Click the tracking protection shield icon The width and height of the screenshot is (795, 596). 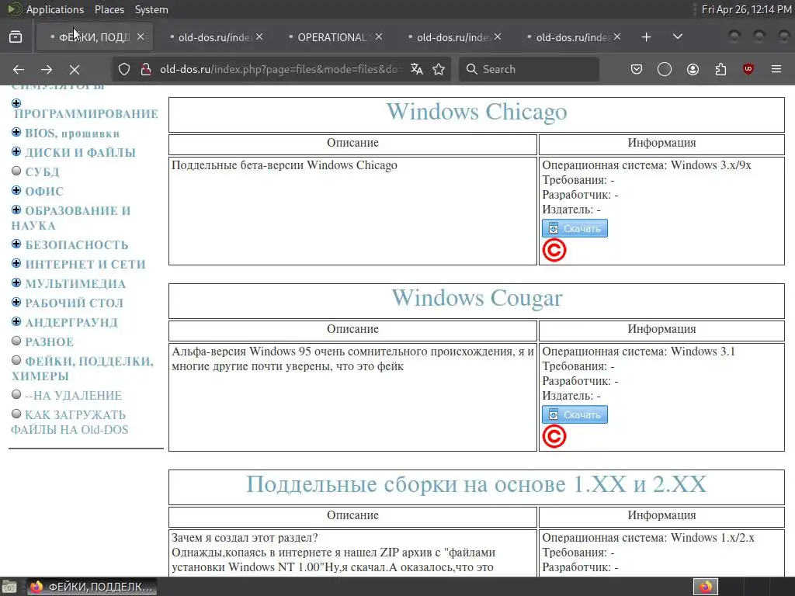point(124,69)
